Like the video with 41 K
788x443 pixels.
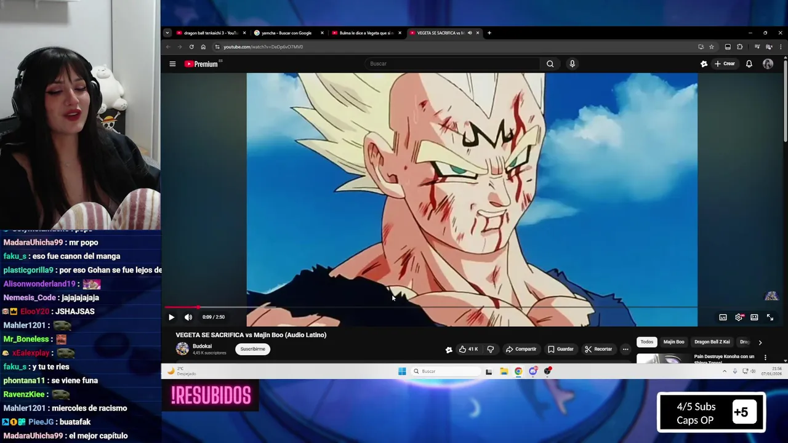(x=468, y=349)
